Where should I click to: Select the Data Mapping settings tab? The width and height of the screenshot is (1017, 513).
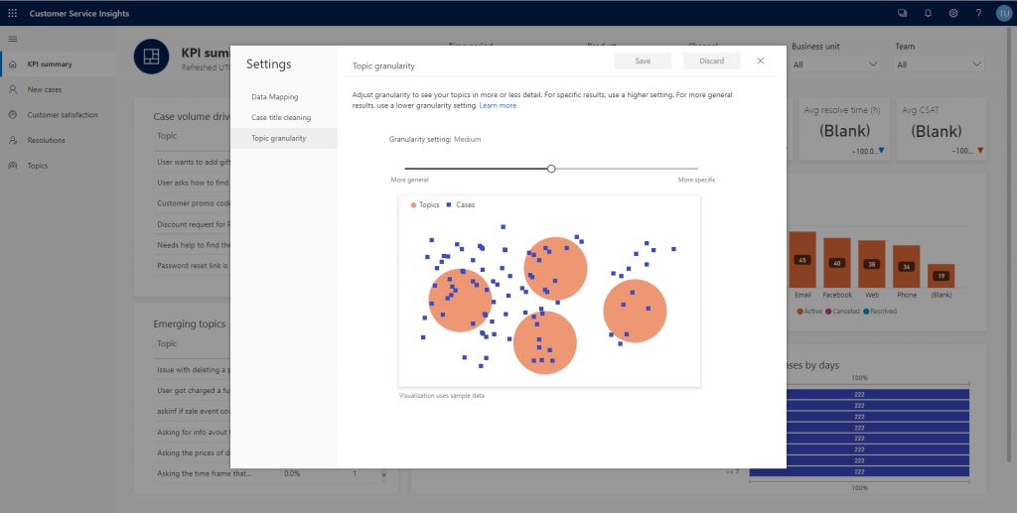[x=275, y=97]
